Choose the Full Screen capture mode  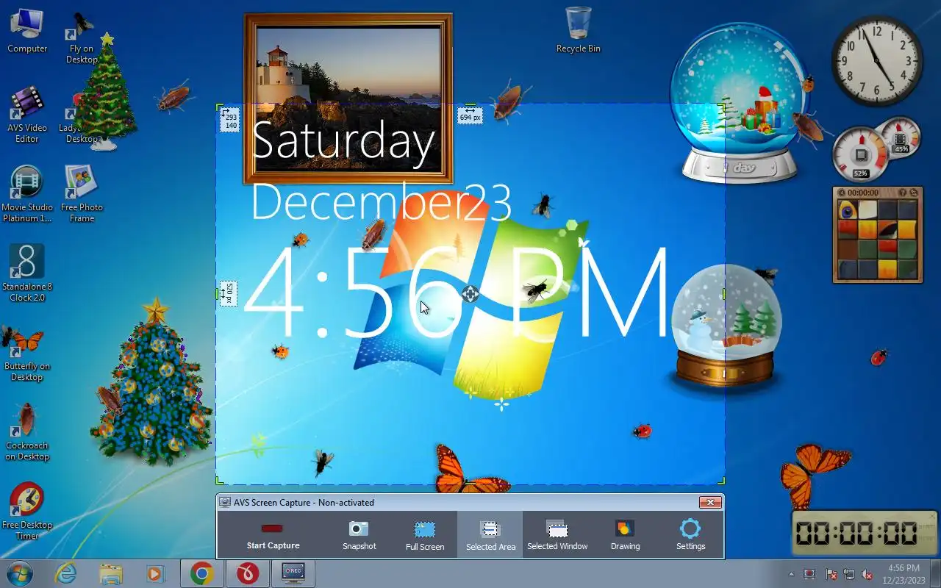click(425, 534)
